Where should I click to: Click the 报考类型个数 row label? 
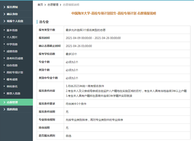click(47, 30)
